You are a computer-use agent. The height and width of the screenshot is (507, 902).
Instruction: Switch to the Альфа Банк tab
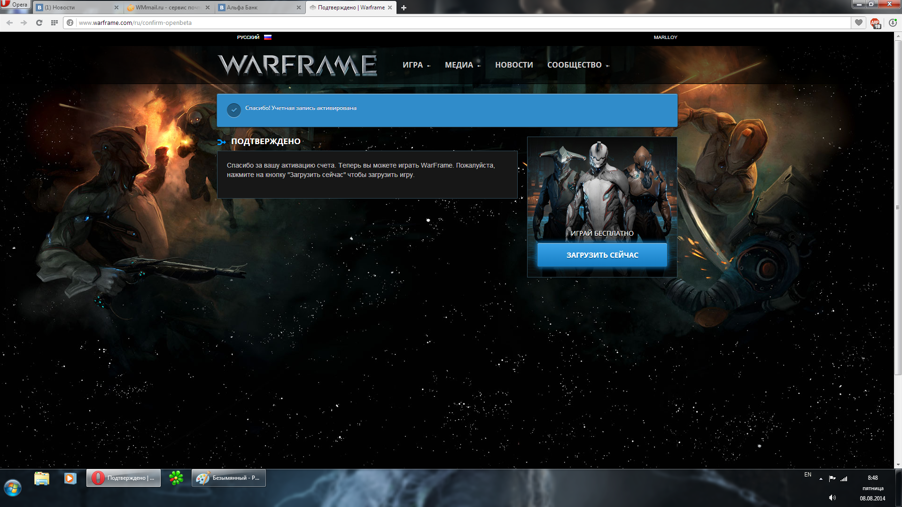coord(259,8)
